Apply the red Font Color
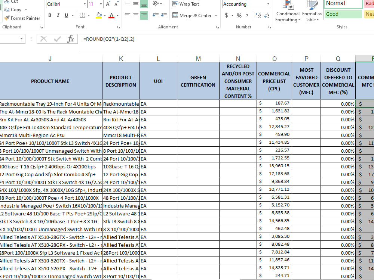Image resolution: width=374 pixels, height=280 pixels. click(111, 15)
